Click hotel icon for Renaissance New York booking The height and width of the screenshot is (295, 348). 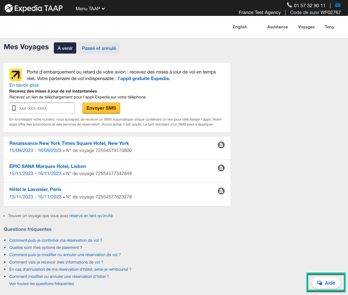click(221, 145)
